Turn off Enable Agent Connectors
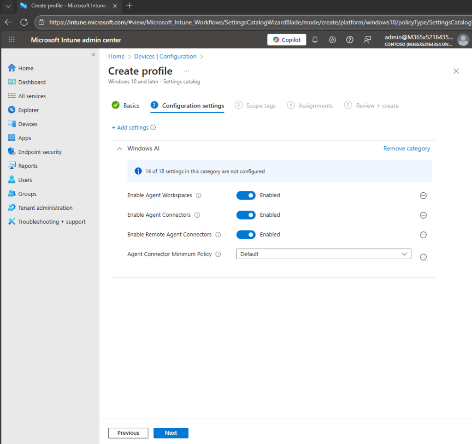Screen dimensions: 472x444 [246, 215]
